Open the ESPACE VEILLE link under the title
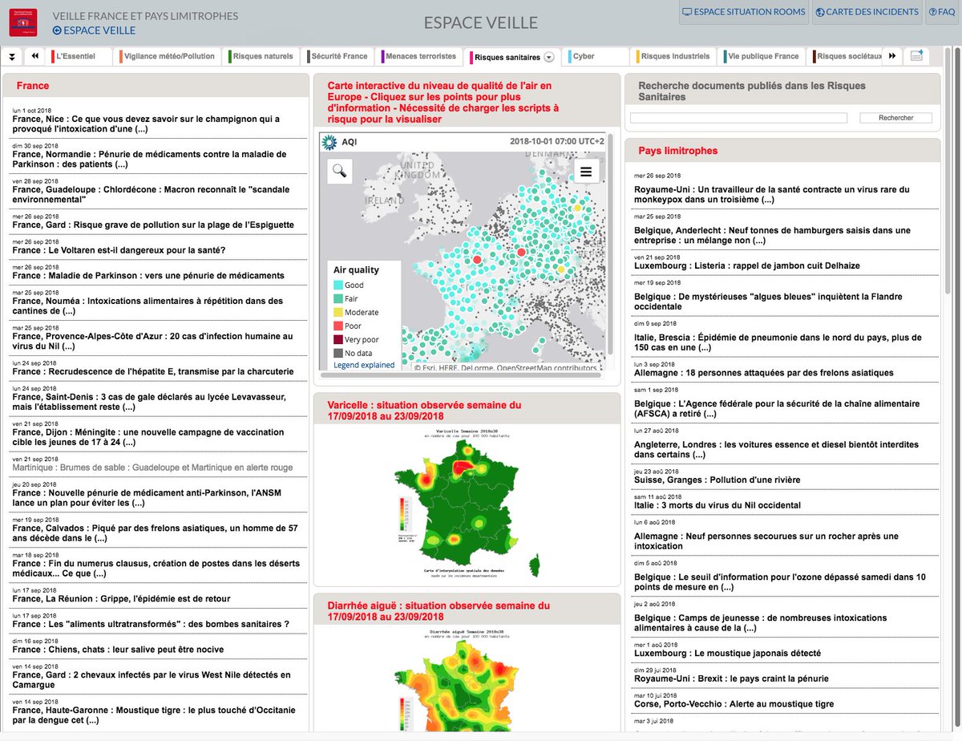 pyautogui.click(x=94, y=30)
